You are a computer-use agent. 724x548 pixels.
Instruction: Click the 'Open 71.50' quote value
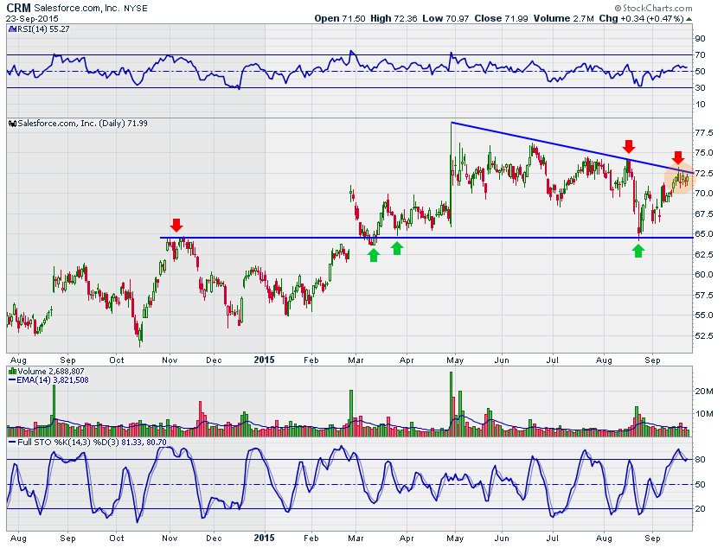click(x=339, y=18)
